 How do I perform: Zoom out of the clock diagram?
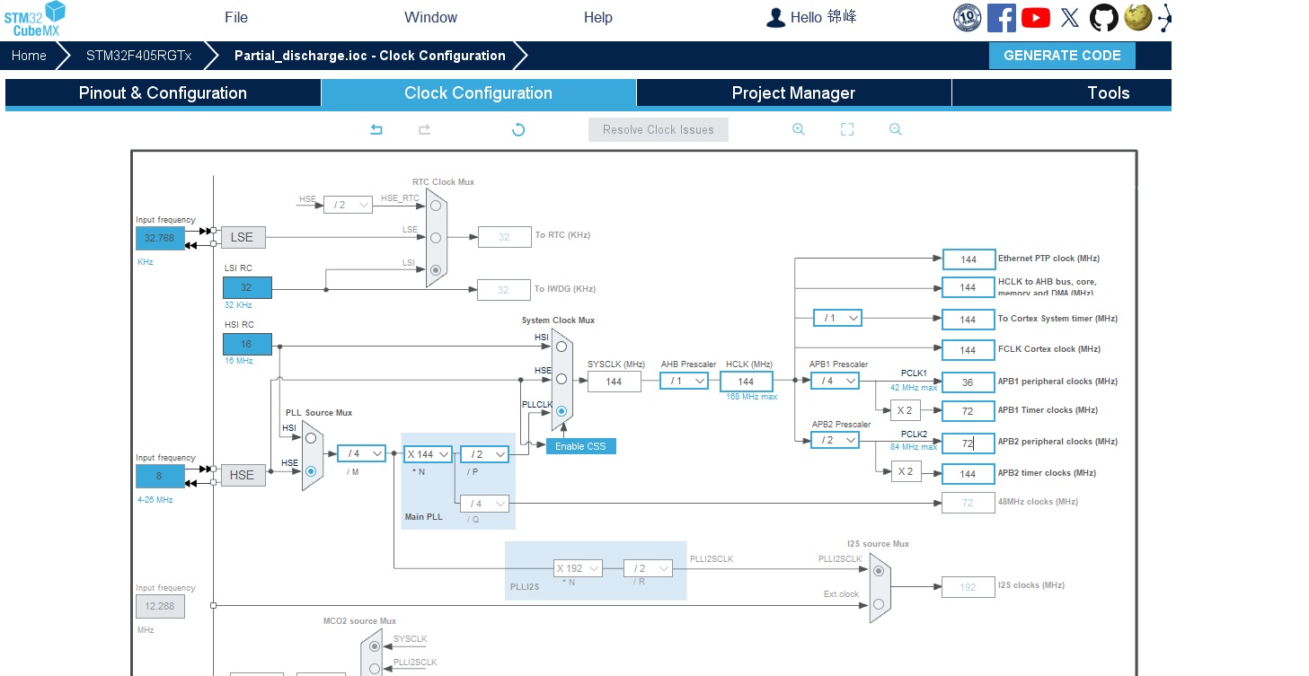[x=895, y=129]
